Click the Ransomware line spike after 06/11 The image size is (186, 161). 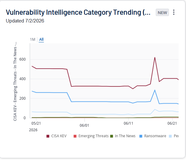point(155,90)
